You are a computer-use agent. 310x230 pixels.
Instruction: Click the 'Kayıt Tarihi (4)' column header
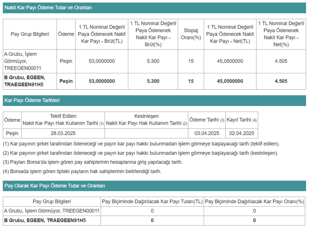[242, 120]
